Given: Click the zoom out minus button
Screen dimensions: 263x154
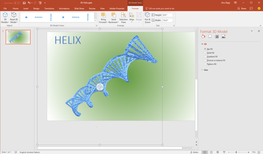Looking at the screenshot, I should 229,152.
